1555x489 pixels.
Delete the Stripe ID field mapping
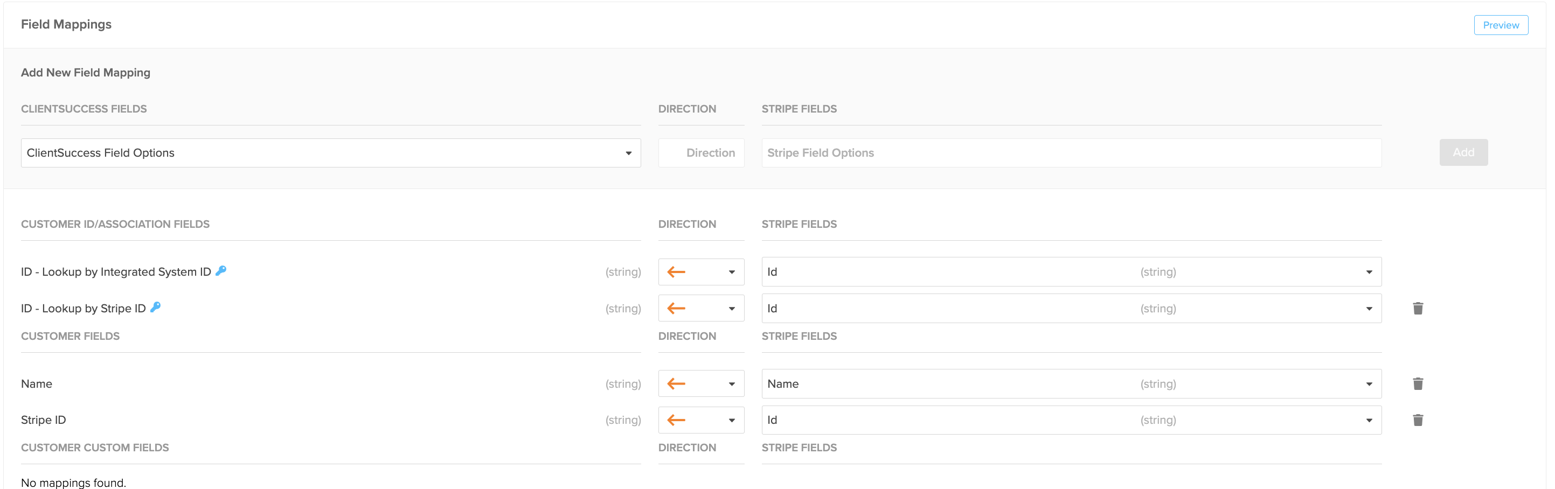[1418, 420]
